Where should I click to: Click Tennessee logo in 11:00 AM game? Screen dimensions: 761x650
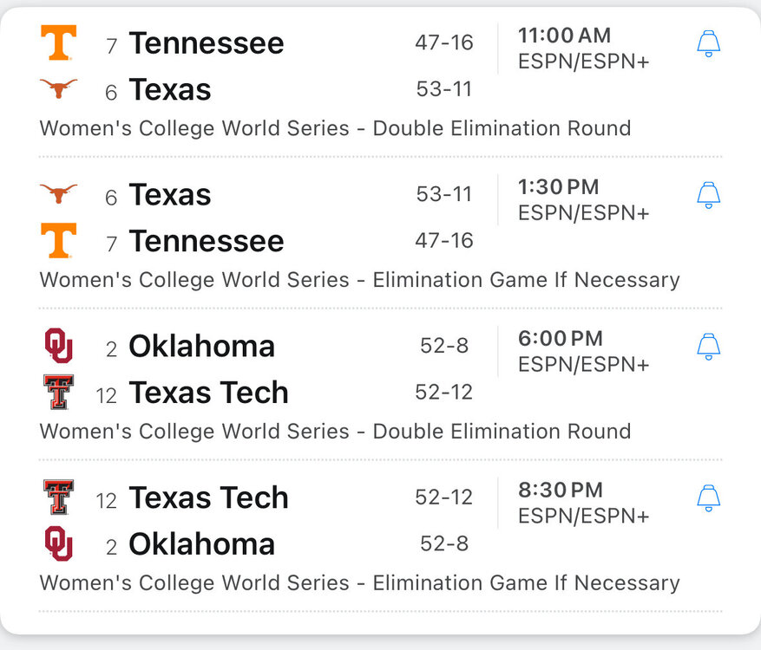[59, 42]
